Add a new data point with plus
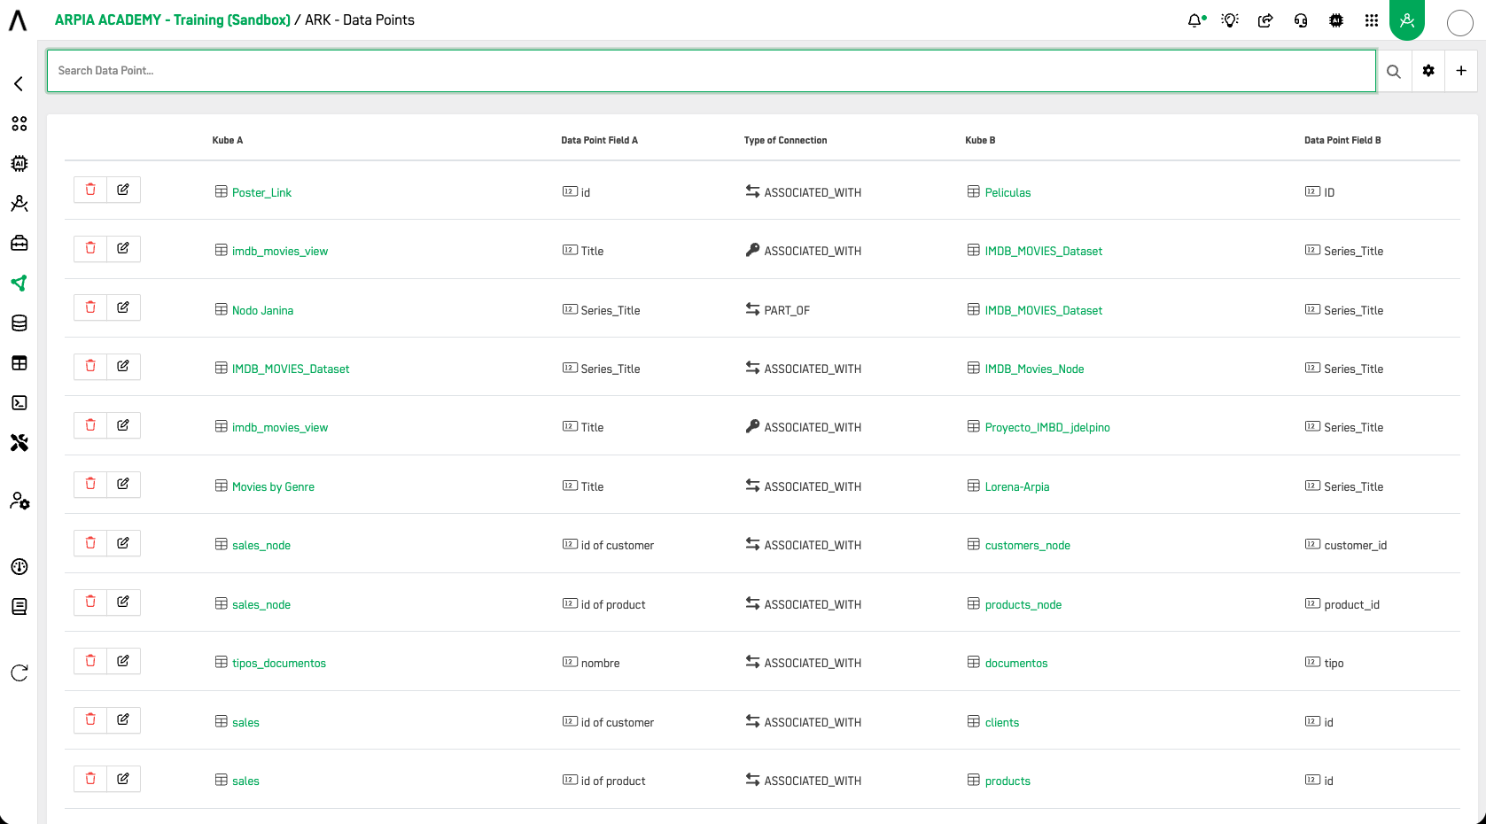Image resolution: width=1486 pixels, height=824 pixels. pyautogui.click(x=1461, y=71)
